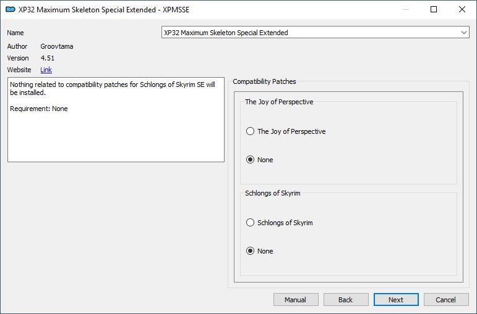Expand the Name dropdown arrow
This screenshot has width=477, height=314.
click(463, 33)
